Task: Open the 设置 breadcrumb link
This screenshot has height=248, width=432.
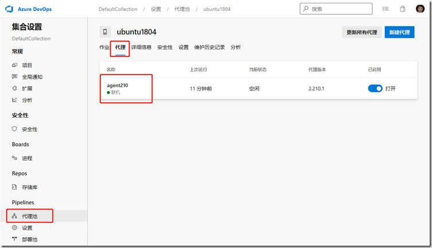Action: click(x=156, y=9)
